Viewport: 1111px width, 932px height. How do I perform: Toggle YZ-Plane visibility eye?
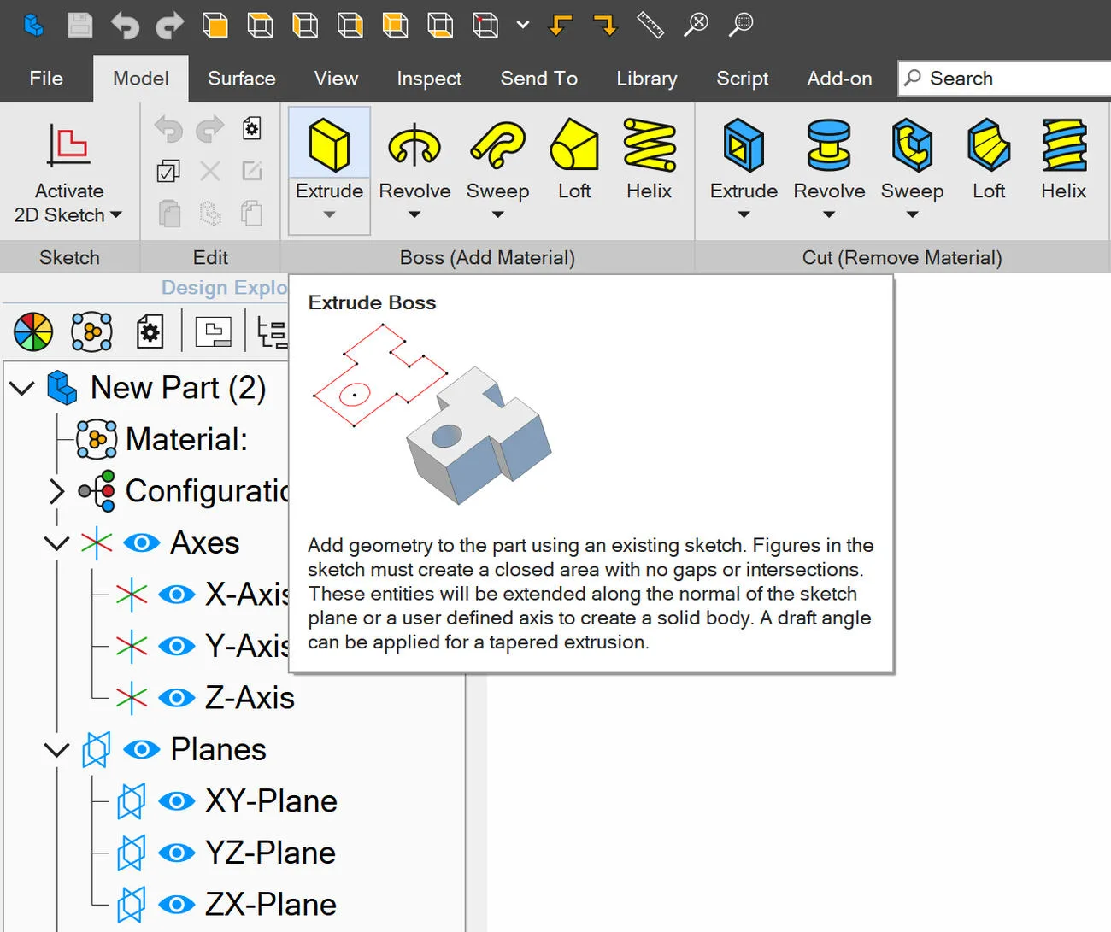point(177,853)
